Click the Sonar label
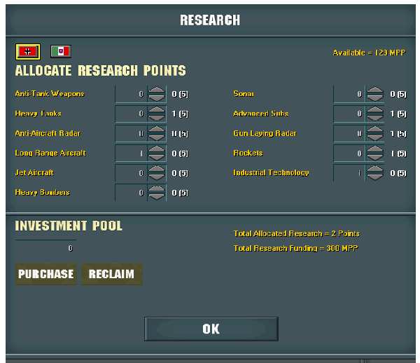Screen dimensions: 420x363 244,94
